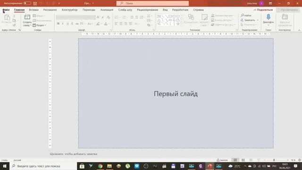This screenshot has width=302, height=170.
Task: Expand the Заменить dropdown arrow
Action: [258, 20]
